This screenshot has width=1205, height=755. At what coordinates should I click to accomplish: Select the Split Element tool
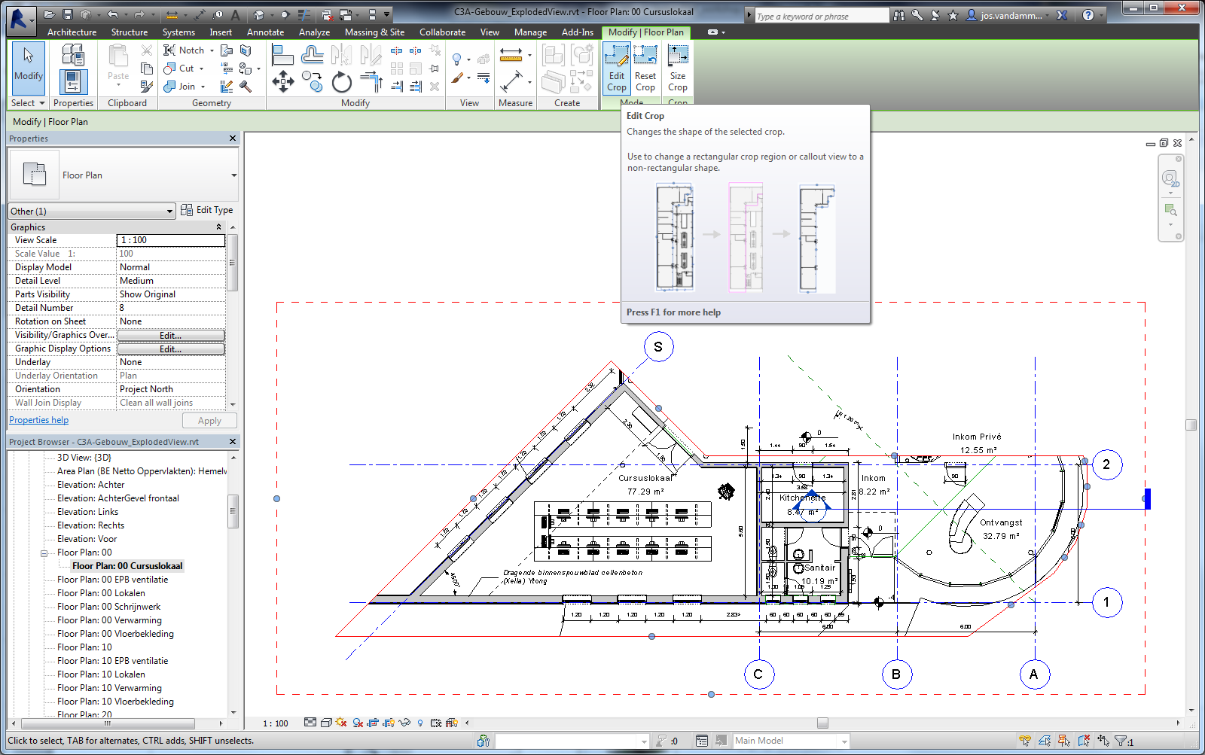(396, 50)
